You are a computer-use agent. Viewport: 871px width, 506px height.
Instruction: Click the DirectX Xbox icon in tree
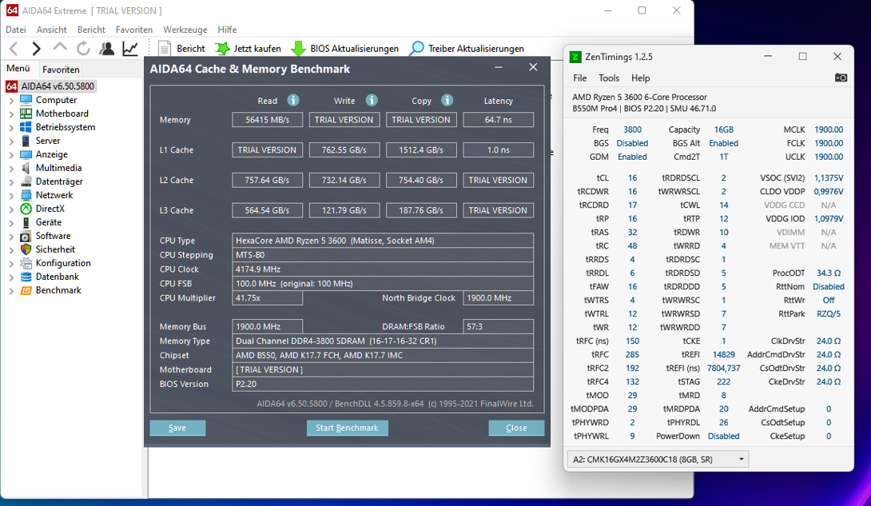click(x=26, y=209)
